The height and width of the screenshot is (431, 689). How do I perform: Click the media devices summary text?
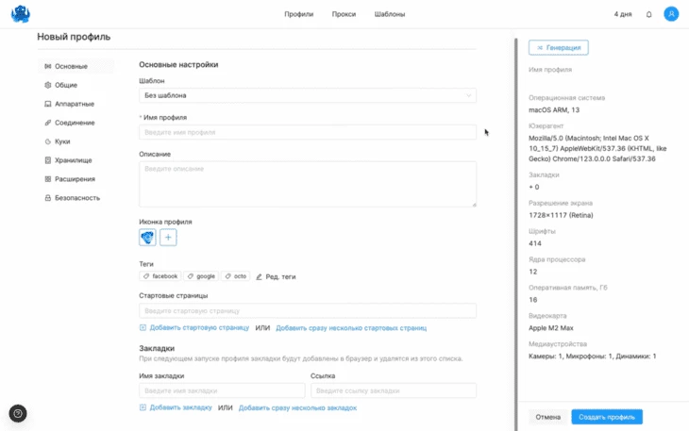tap(593, 356)
